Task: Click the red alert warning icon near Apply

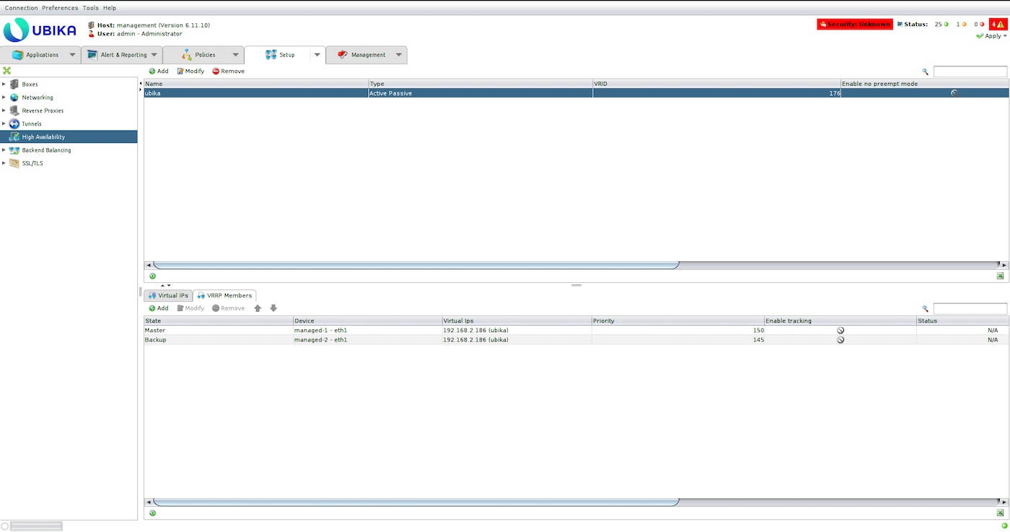Action: tap(998, 24)
